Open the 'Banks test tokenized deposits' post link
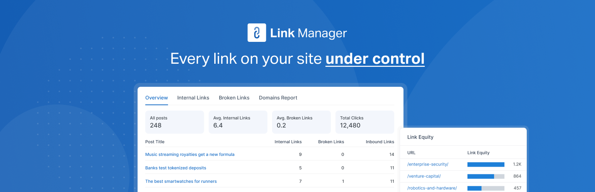This screenshot has height=192, width=595. click(176, 168)
